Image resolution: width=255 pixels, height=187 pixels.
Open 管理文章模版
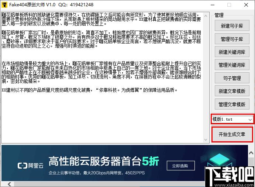pos(232,104)
